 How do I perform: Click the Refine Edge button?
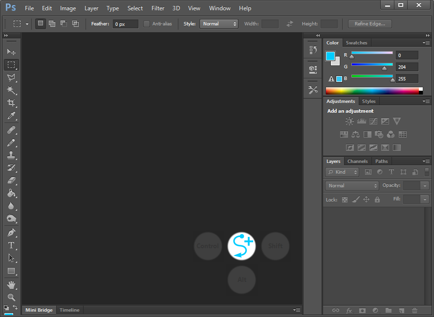click(x=369, y=24)
